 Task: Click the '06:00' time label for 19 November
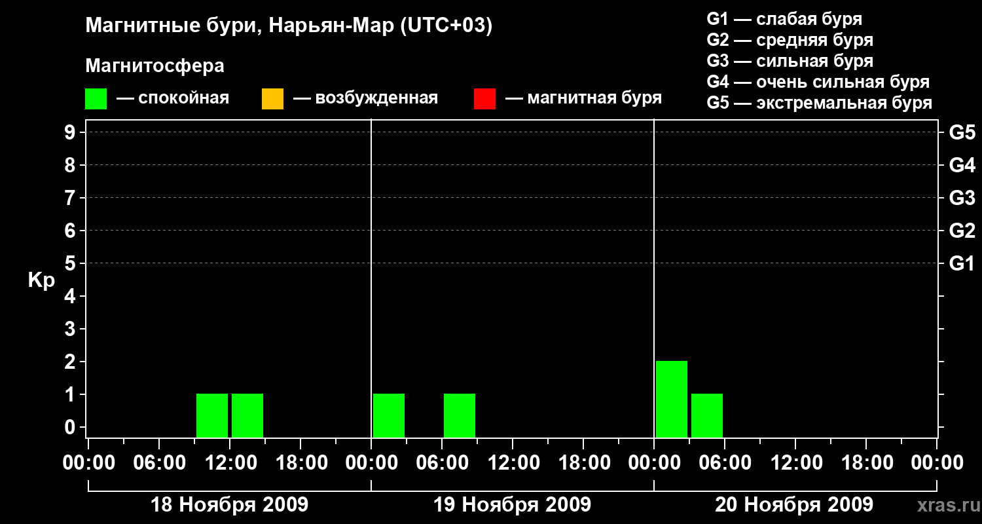442,462
